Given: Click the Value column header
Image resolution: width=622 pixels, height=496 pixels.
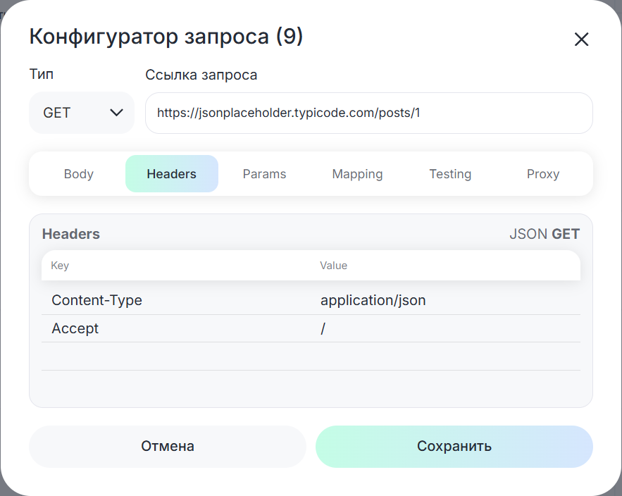Looking at the screenshot, I should (x=333, y=266).
